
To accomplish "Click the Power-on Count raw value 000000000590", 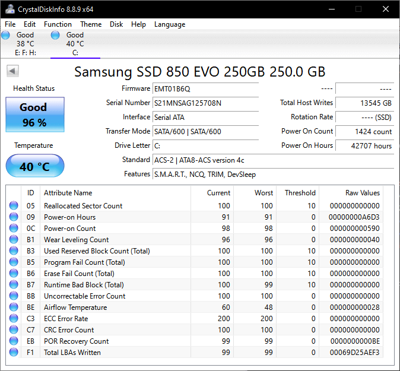I will pos(354,229).
